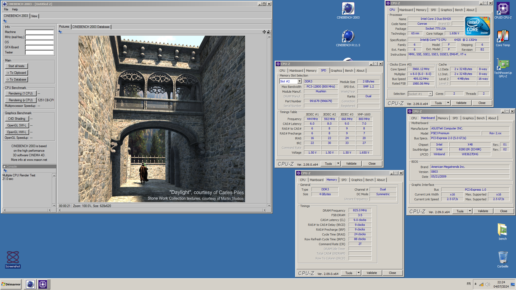Launch CPUID CPU-Z desktop icon
This screenshot has height=290, width=516.
pyautogui.click(x=503, y=11)
